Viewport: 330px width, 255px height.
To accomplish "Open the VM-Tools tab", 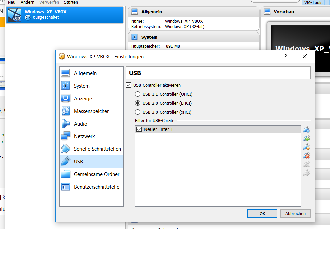I will pos(313,3).
